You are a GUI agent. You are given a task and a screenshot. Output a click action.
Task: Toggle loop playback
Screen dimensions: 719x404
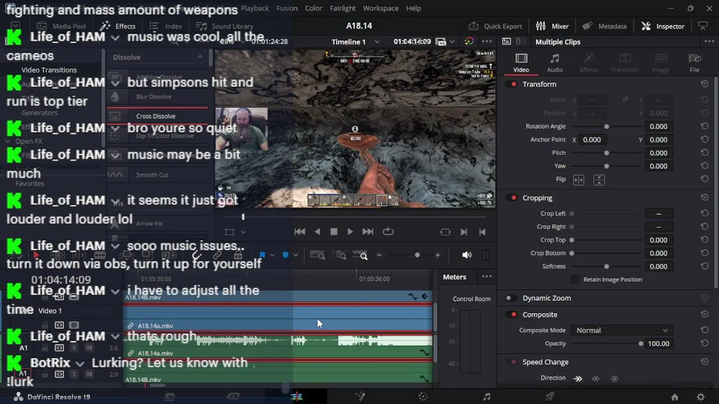pos(388,232)
